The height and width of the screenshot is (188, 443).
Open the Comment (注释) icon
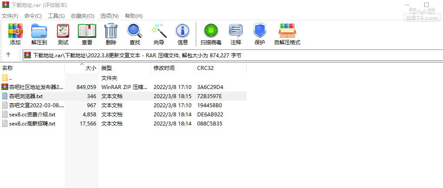[235, 31]
